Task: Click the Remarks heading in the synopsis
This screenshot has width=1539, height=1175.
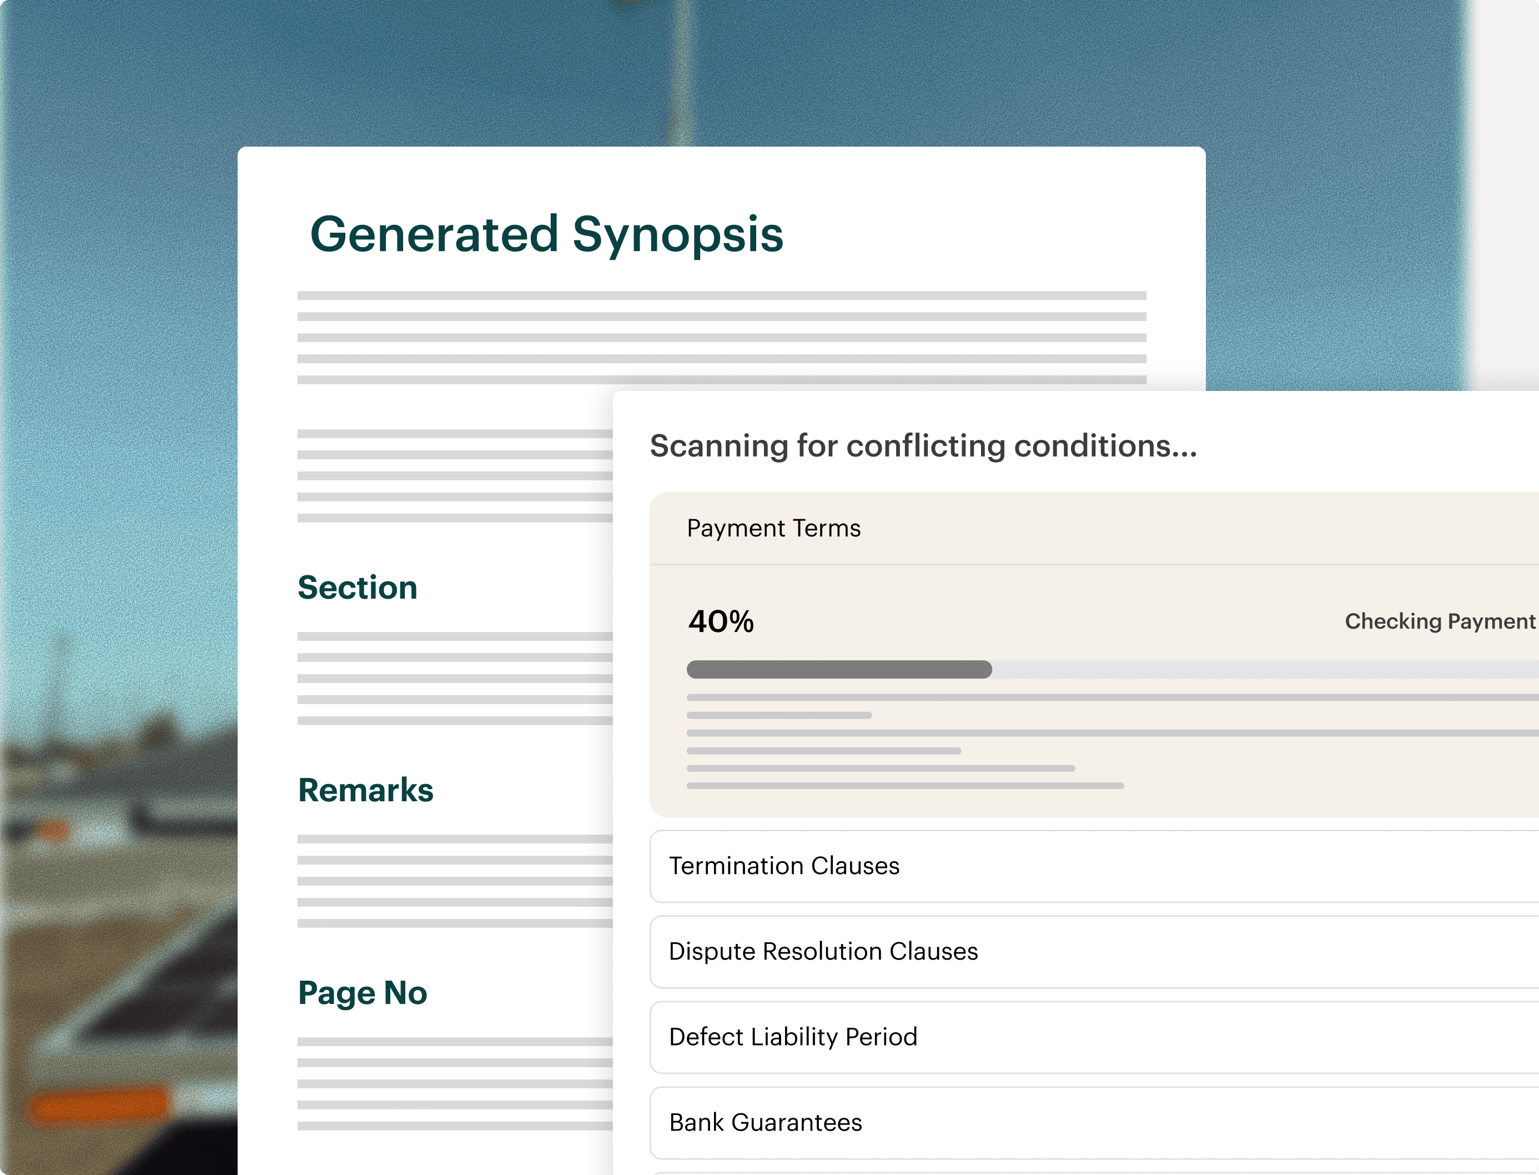Action: coord(366,790)
